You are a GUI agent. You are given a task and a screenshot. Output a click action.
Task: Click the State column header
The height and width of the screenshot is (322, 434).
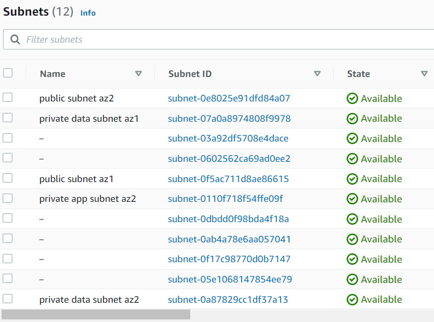click(x=358, y=73)
